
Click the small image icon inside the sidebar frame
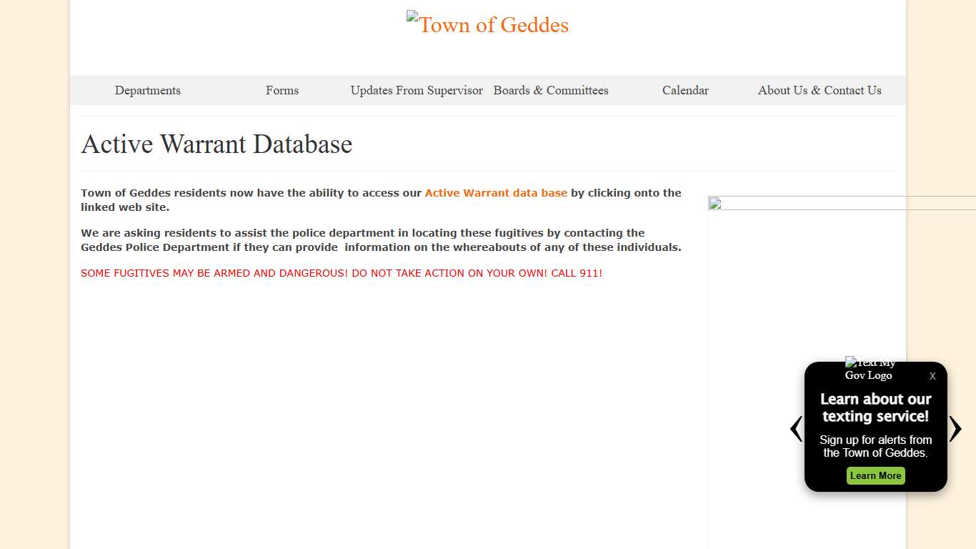(x=714, y=204)
